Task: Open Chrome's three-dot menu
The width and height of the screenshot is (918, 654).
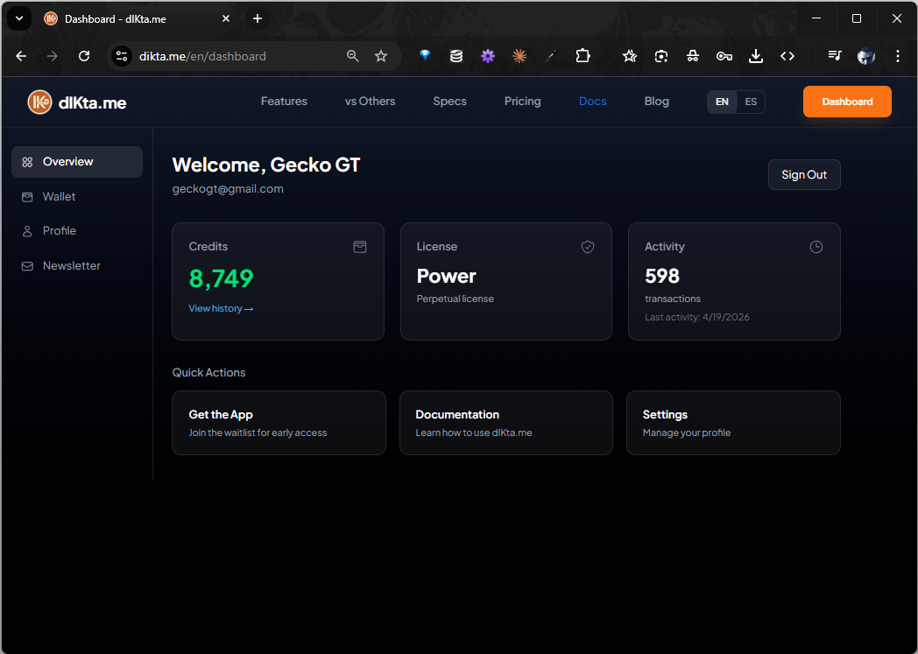Action: (x=897, y=55)
